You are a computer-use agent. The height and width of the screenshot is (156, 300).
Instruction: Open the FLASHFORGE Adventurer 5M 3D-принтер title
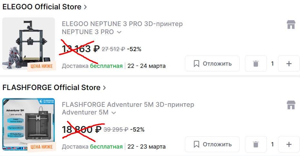tap(128, 105)
